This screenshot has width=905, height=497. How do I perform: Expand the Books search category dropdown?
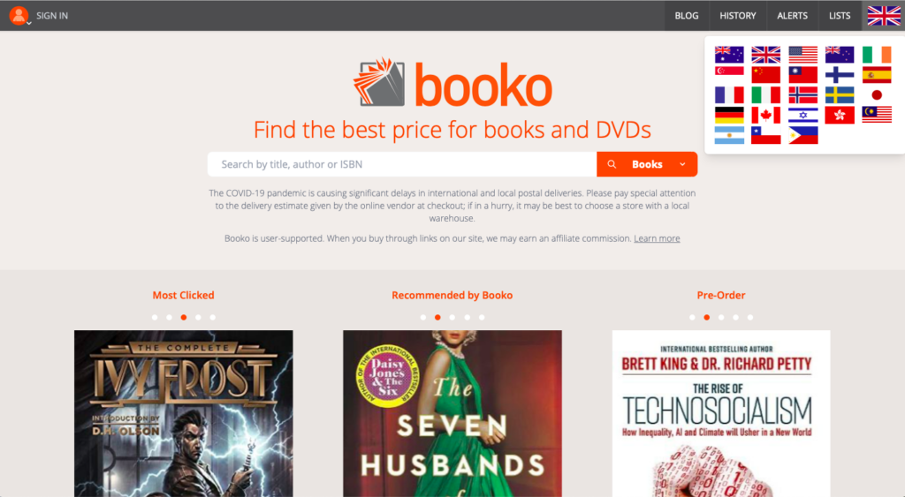(683, 164)
